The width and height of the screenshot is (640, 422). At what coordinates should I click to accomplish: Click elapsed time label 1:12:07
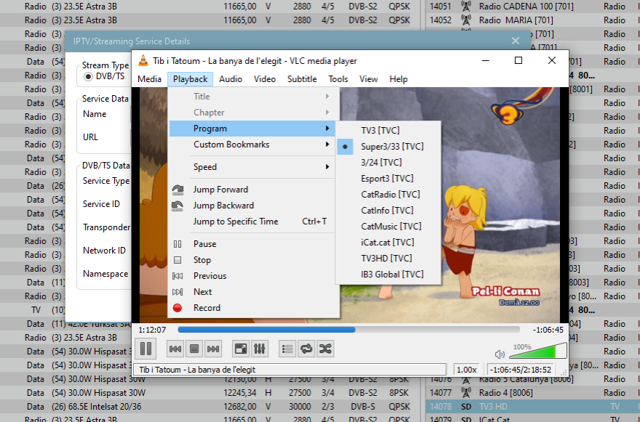pyautogui.click(x=152, y=330)
